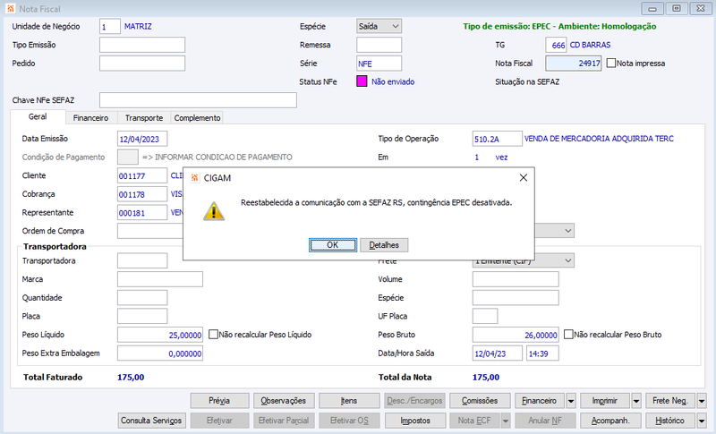Switch to the Transporte tab
This screenshot has height=434, width=716.
point(144,118)
